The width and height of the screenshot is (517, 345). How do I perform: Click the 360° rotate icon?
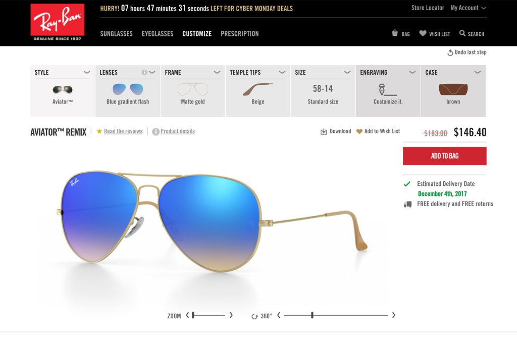coord(254,316)
